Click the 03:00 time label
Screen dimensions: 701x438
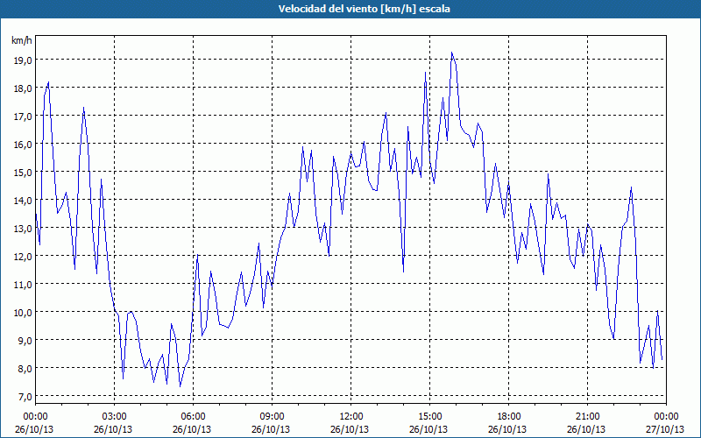click(x=115, y=417)
